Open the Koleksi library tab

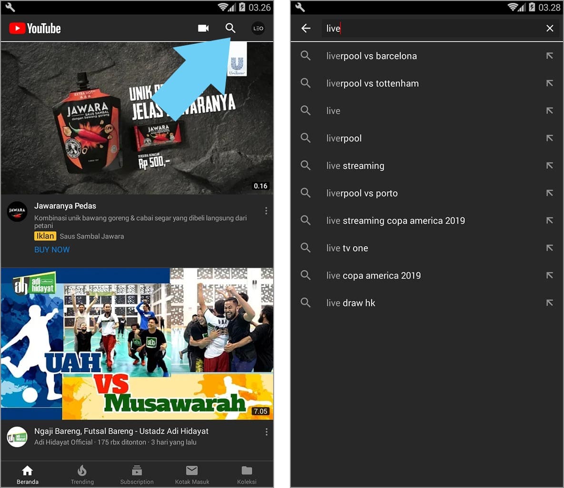point(247,475)
